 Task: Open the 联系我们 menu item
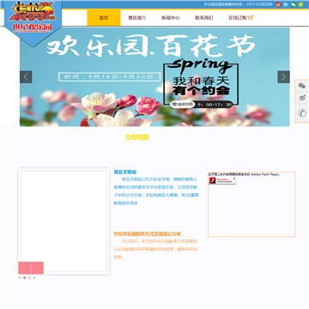pos(204,18)
